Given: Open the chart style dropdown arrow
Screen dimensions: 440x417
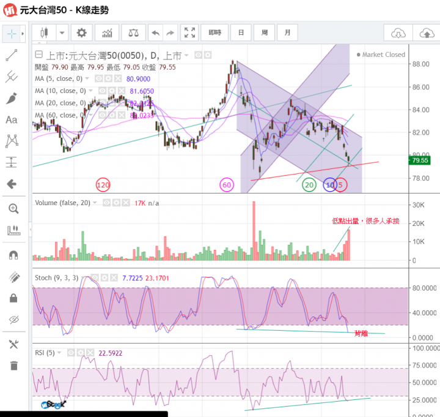Looking at the screenshot, I should click(62, 33).
